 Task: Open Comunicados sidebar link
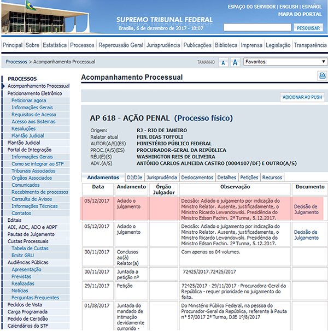click(x=26, y=185)
